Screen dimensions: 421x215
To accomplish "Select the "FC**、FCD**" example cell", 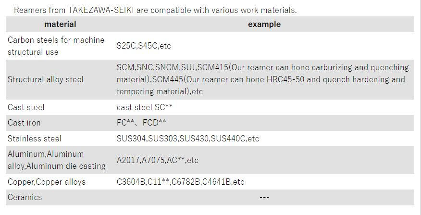I will point(142,123).
